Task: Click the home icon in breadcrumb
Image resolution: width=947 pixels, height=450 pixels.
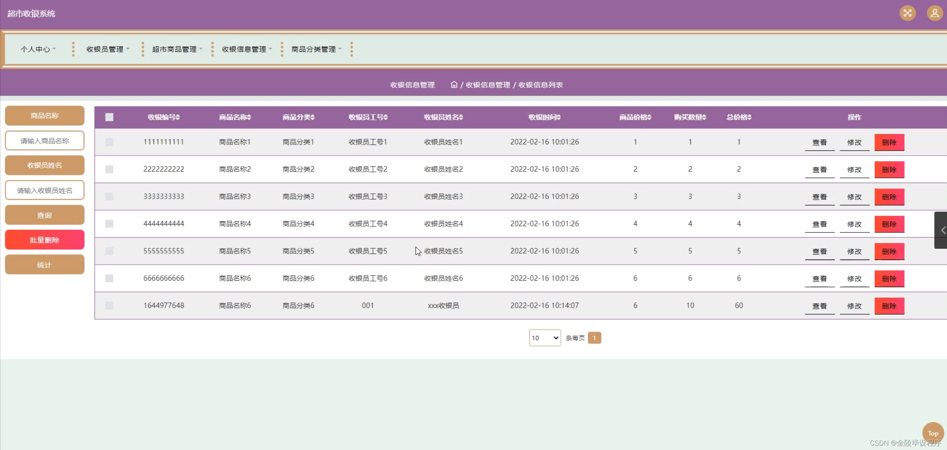Action: [454, 85]
